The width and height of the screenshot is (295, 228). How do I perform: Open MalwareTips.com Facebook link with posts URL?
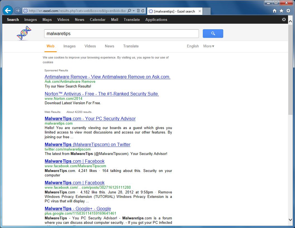(x=75, y=183)
